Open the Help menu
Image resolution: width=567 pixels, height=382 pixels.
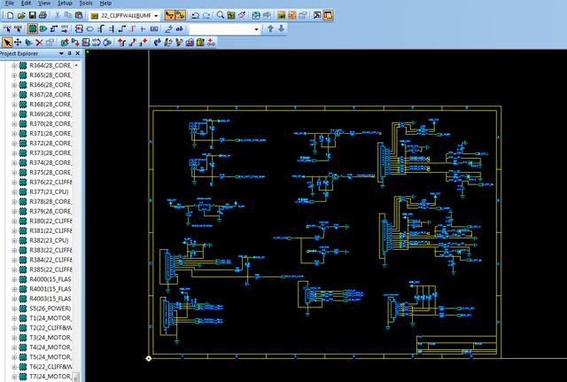tap(105, 4)
